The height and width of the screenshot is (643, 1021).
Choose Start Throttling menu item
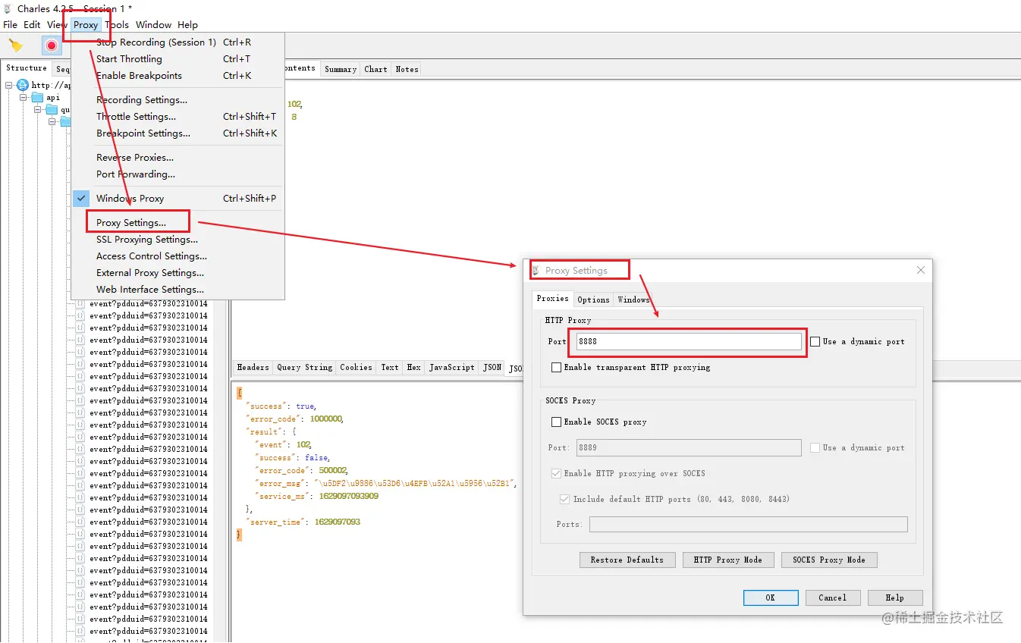(x=178, y=59)
